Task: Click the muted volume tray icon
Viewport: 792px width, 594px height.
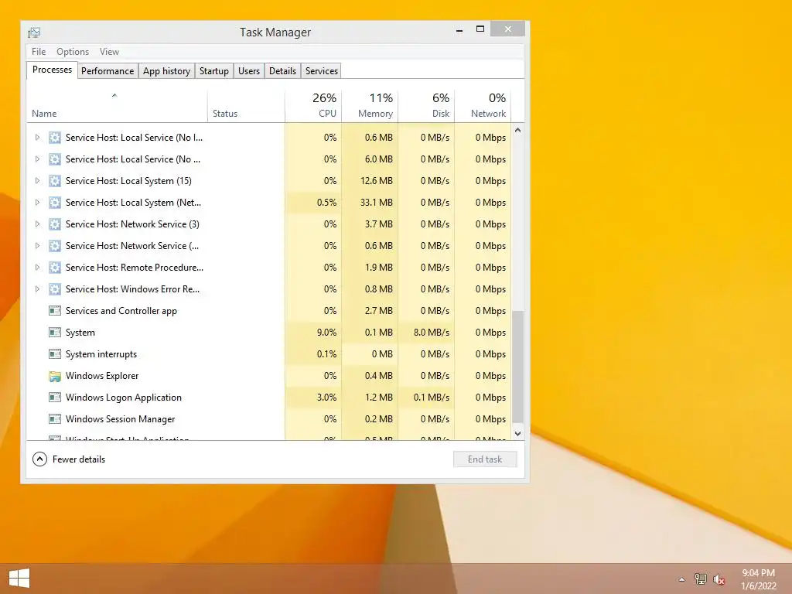Action: (719, 579)
